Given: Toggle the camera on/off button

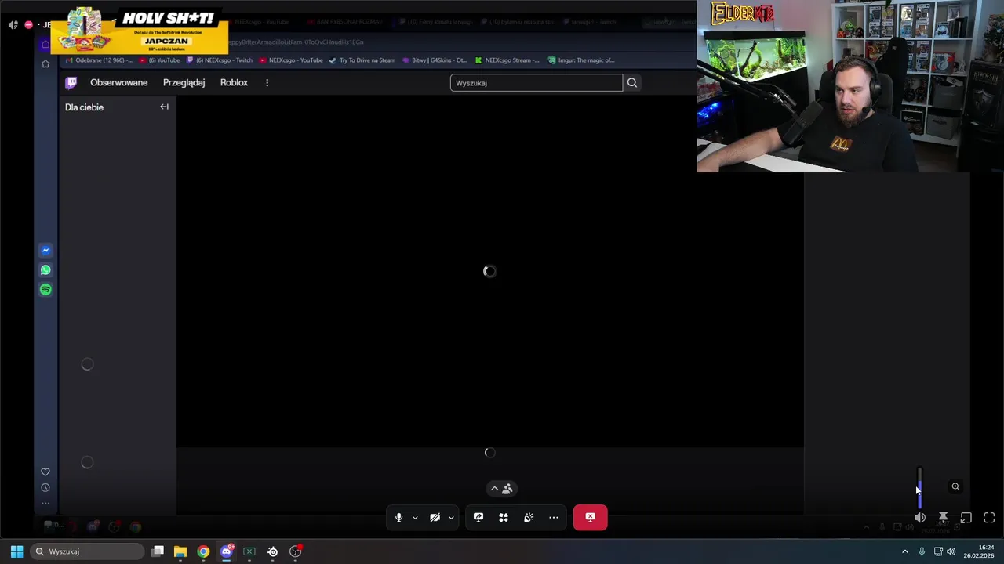Looking at the screenshot, I should point(435,517).
